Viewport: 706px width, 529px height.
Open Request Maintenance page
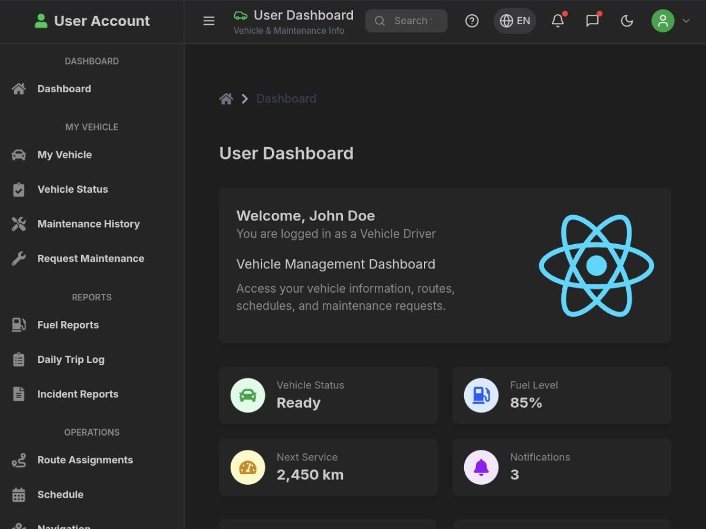tap(92, 258)
